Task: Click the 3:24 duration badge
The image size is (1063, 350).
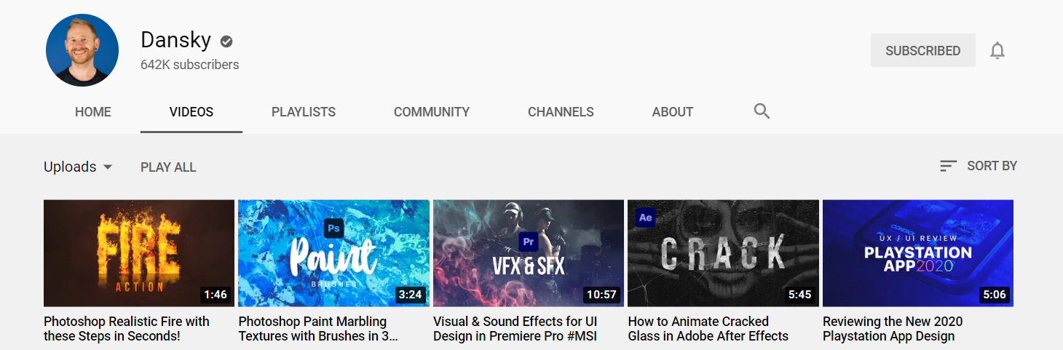Action: coord(411,295)
